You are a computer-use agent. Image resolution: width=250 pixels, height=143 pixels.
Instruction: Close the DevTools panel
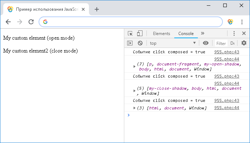pos(244,33)
